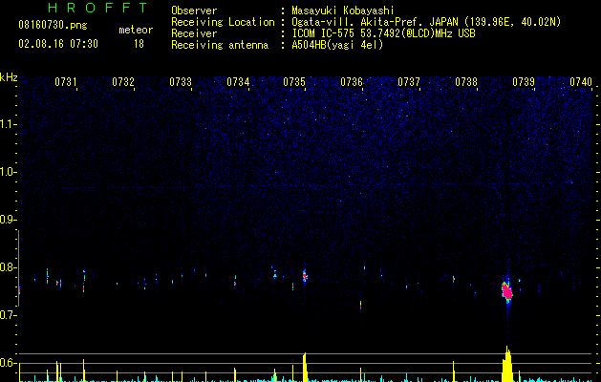Click the 0731 time marker

(x=66, y=82)
